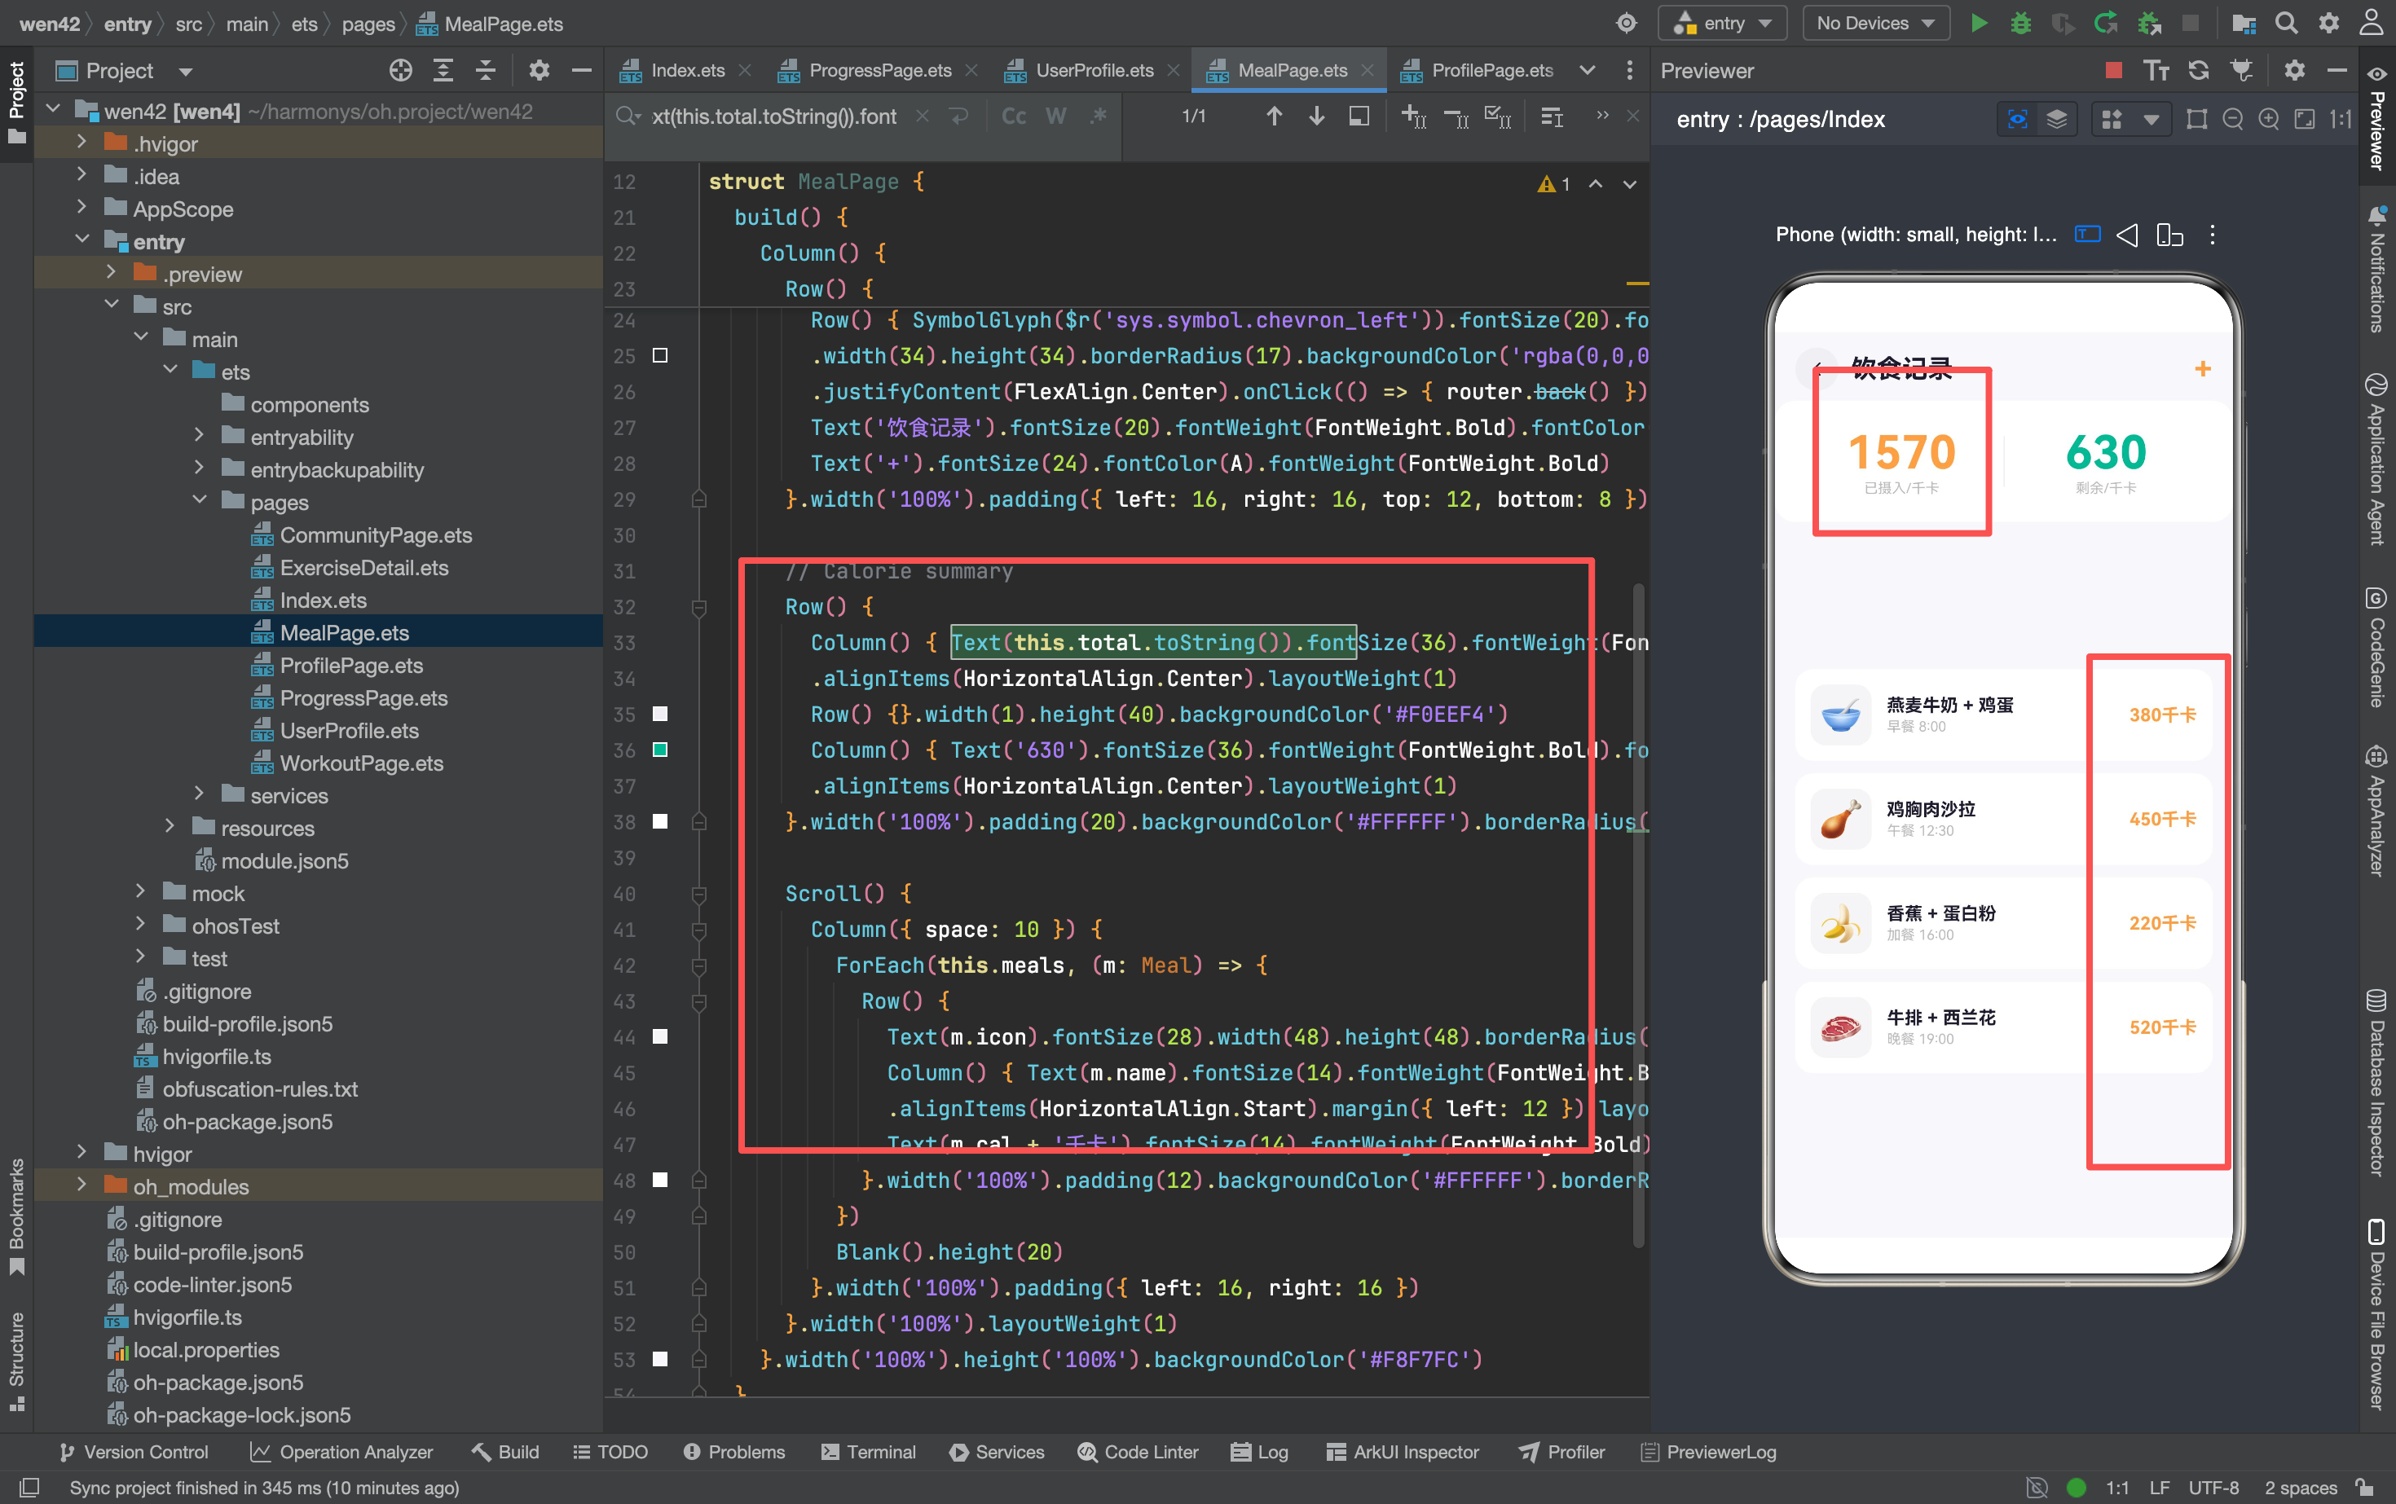
Task: Open the Terminal tool window
Action: (x=868, y=1453)
